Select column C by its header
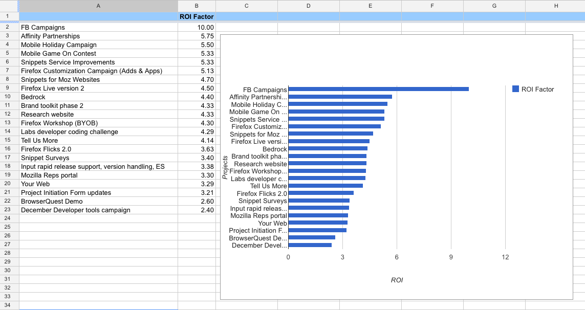This screenshot has height=310, width=585. click(x=247, y=6)
